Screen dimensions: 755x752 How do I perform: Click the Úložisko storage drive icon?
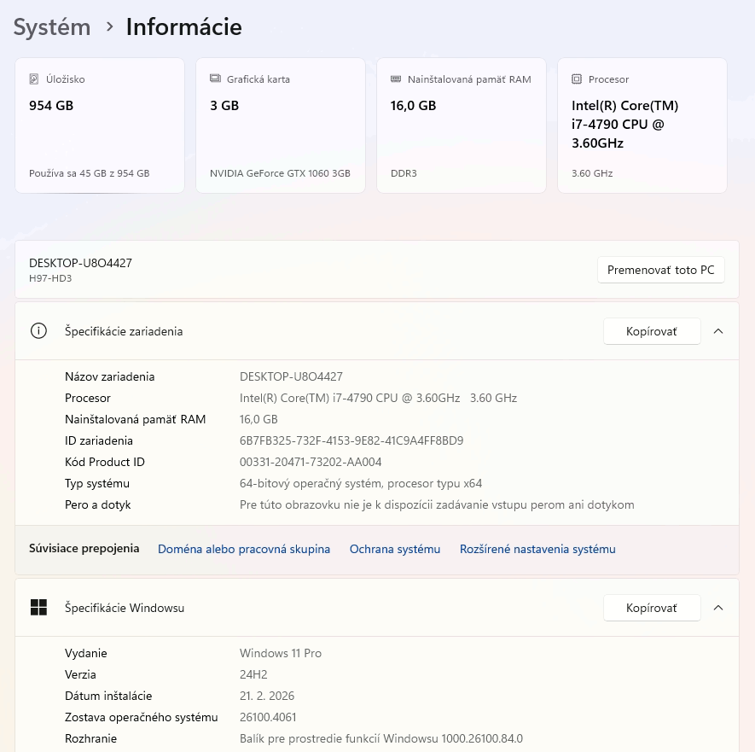[35, 79]
